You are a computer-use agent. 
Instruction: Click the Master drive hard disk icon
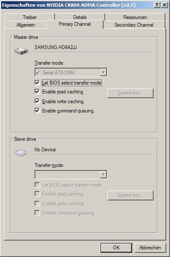click(21, 51)
